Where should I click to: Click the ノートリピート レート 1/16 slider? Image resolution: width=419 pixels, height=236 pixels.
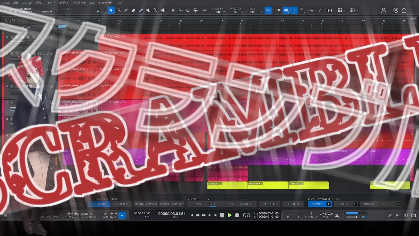point(222,204)
